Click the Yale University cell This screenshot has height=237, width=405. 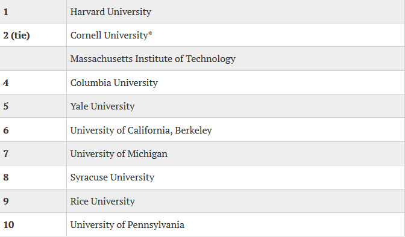pyautogui.click(x=236, y=106)
